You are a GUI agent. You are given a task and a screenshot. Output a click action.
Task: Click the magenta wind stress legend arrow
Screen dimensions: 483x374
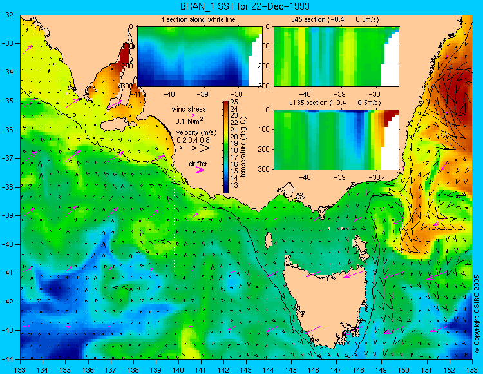191,115
